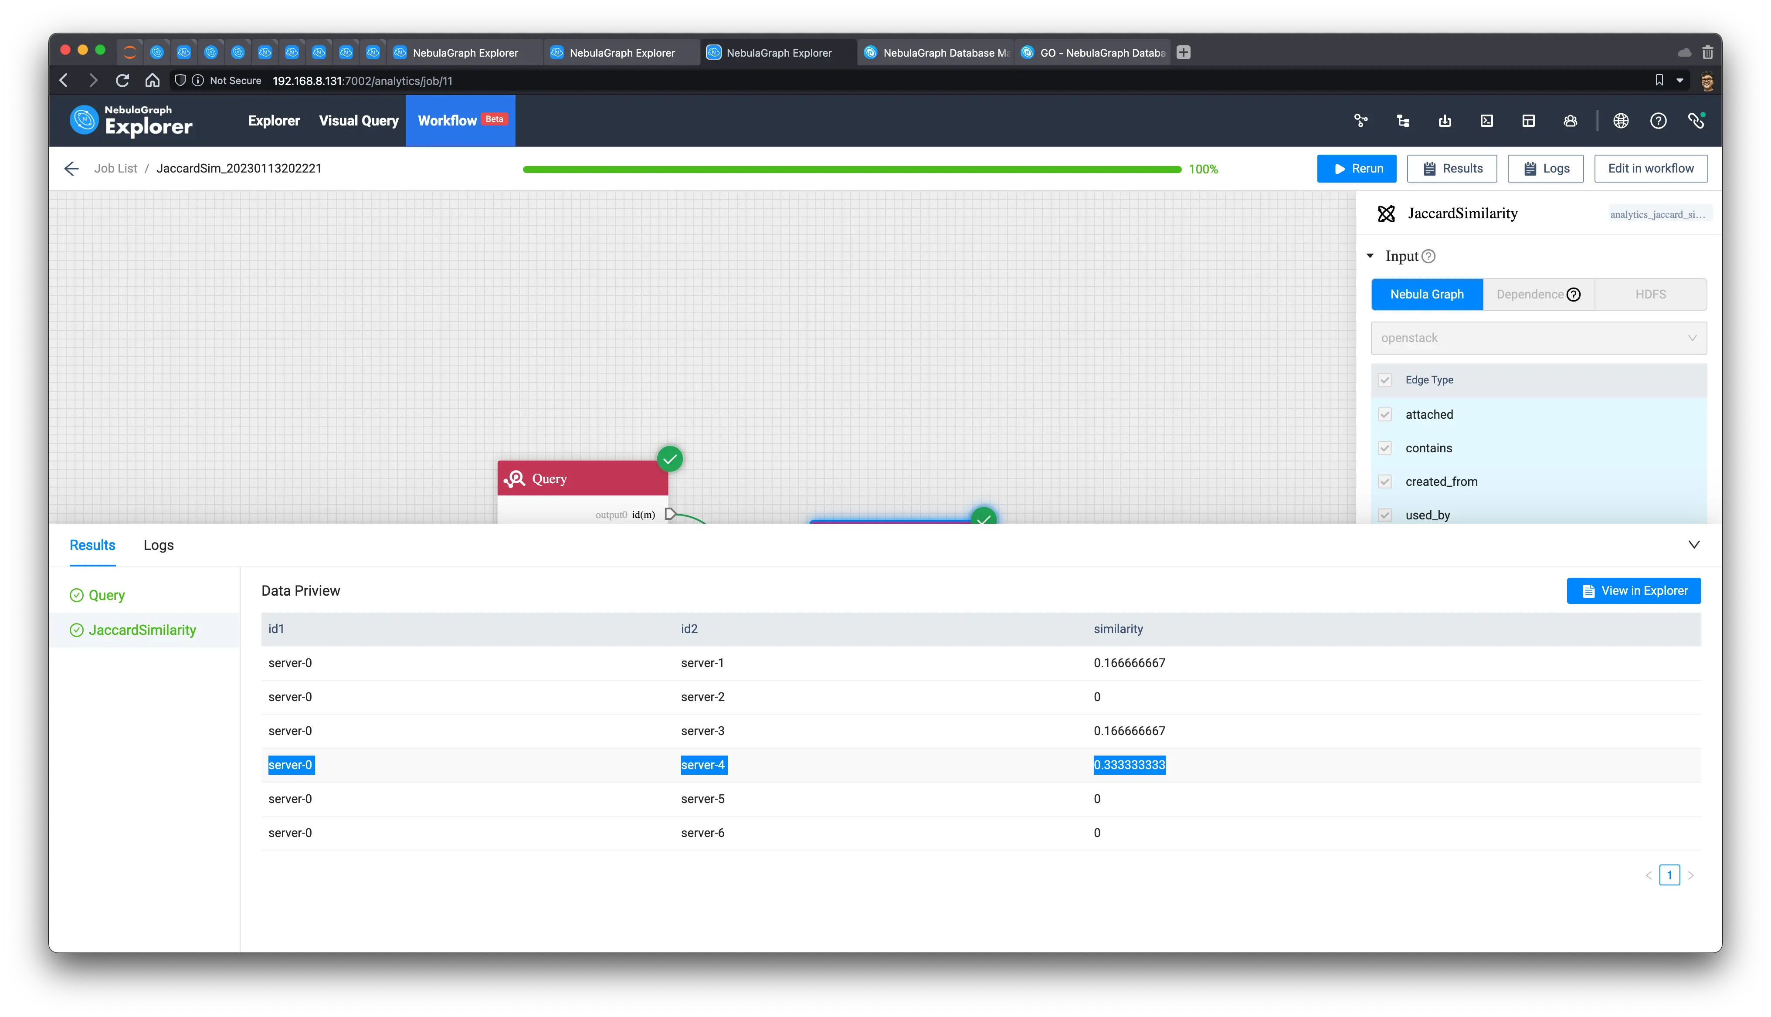
Task: Click the server-4 cell in id2 column
Action: [703, 765]
